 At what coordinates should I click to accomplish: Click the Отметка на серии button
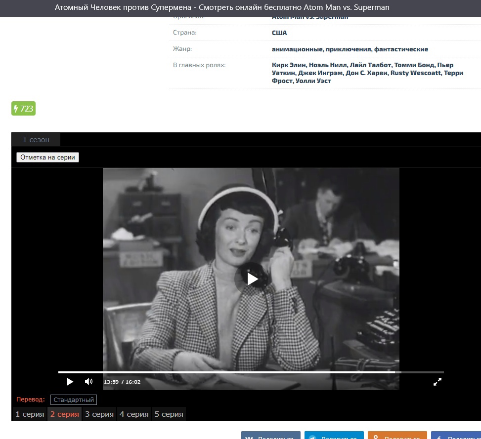47,157
